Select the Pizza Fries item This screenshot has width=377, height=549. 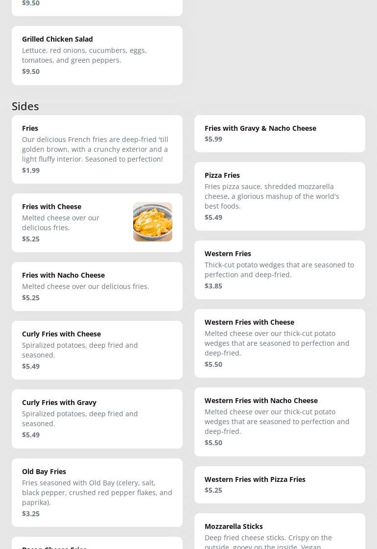280,196
